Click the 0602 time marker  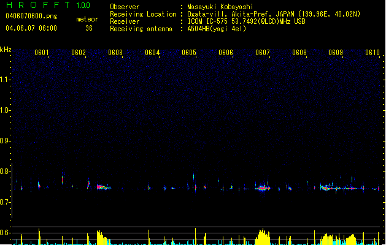pos(79,53)
